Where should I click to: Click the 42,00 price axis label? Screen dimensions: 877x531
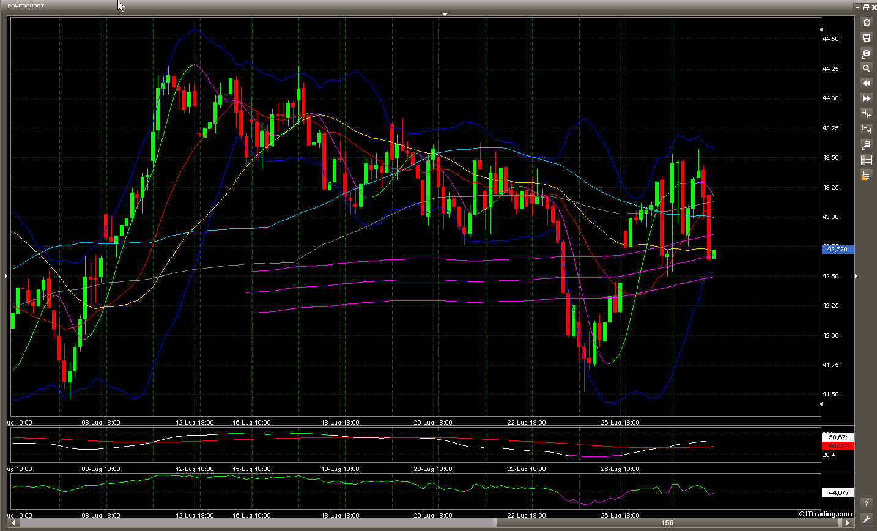(x=831, y=335)
